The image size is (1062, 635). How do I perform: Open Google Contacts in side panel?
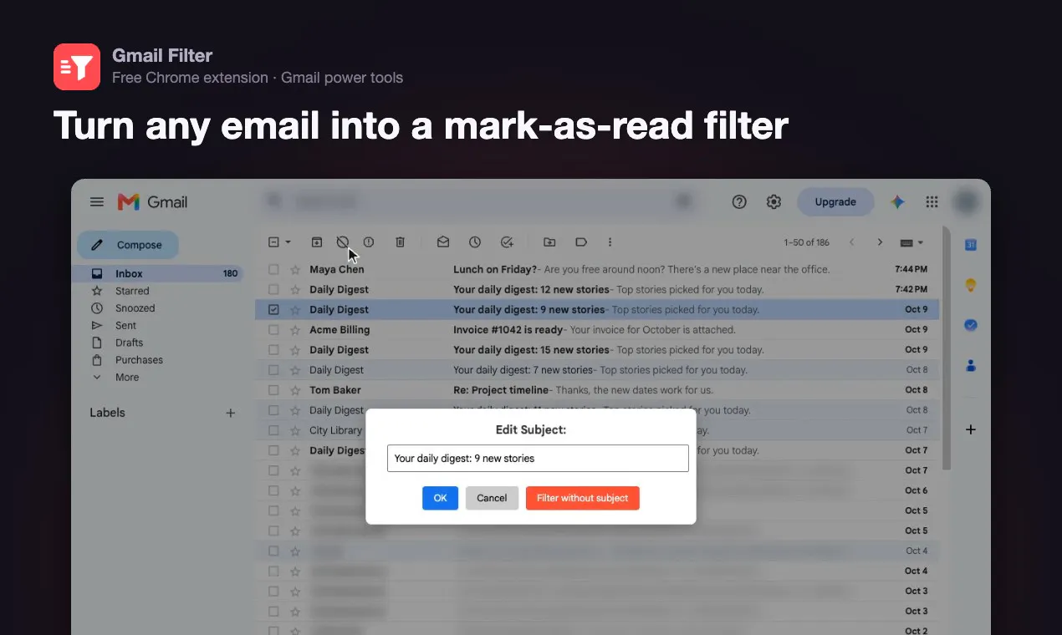971,365
